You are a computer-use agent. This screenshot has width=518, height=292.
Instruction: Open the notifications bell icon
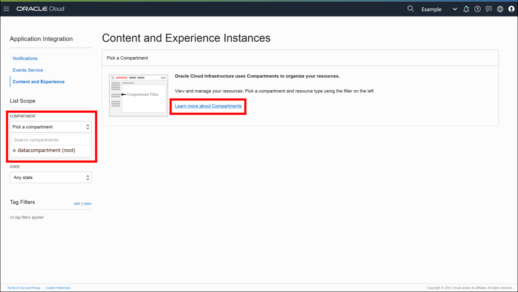click(466, 9)
